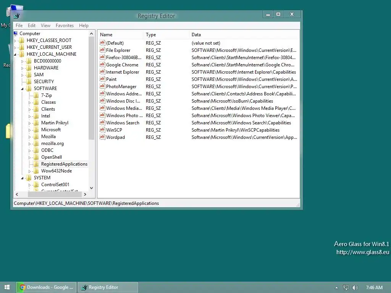Select the OpenShell key
The image size is (391, 293).
click(x=52, y=157)
